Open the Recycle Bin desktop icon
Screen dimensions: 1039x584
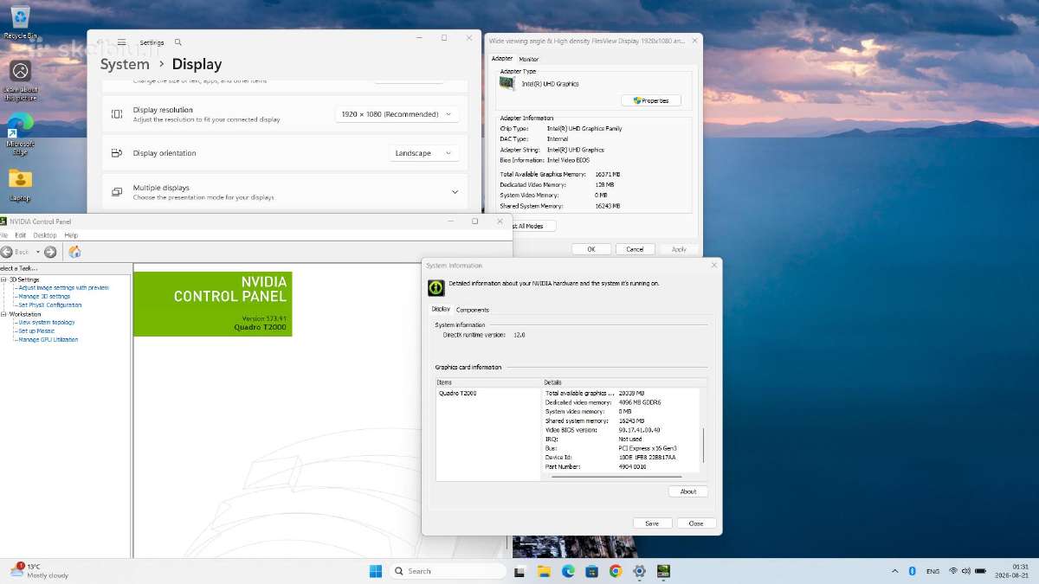pyautogui.click(x=20, y=22)
